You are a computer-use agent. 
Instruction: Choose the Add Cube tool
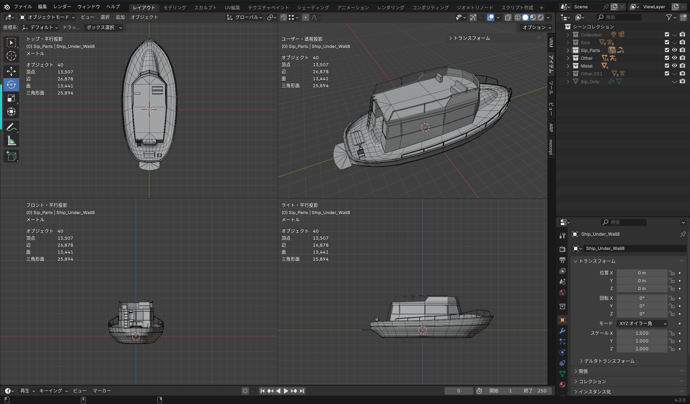point(11,156)
